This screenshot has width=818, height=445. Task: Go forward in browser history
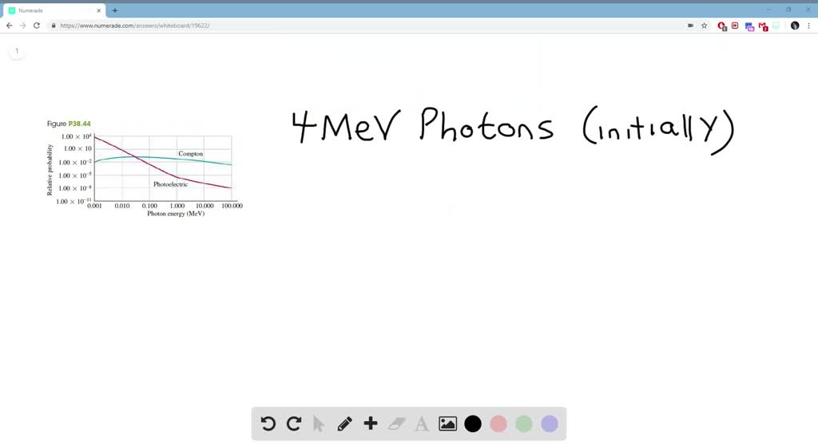pyautogui.click(x=23, y=26)
